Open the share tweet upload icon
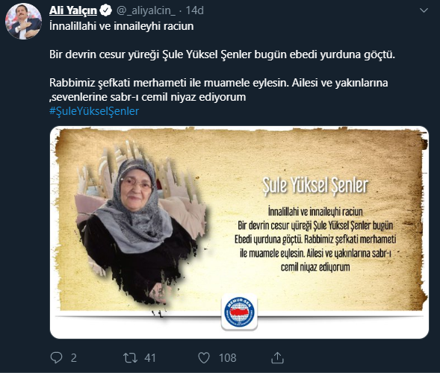440x373 pixels. pos(278,357)
